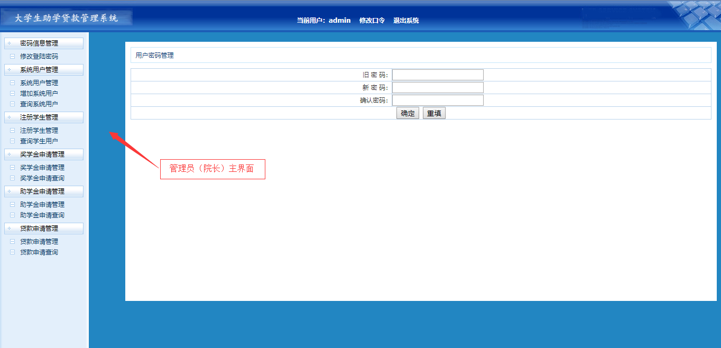Click the 修改口令 header link
This screenshot has height=348, width=721.
click(x=372, y=21)
